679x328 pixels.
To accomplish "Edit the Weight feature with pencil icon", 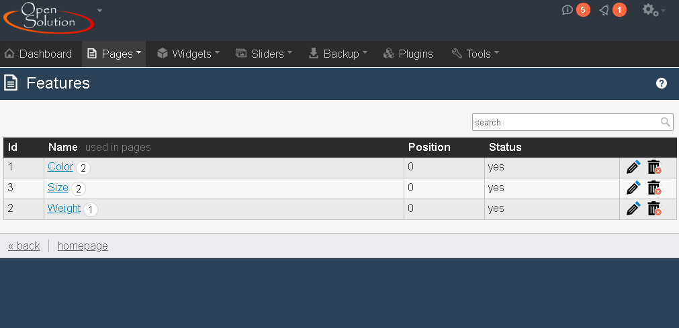I will click(633, 209).
